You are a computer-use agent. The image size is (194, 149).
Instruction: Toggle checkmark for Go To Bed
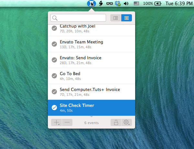[x=54, y=76]
